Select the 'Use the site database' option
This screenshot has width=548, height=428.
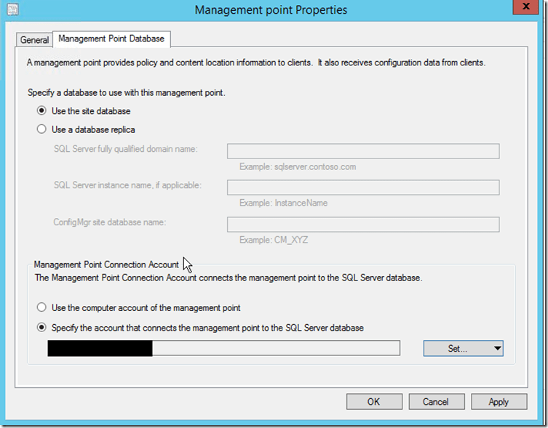pos(41,111)
